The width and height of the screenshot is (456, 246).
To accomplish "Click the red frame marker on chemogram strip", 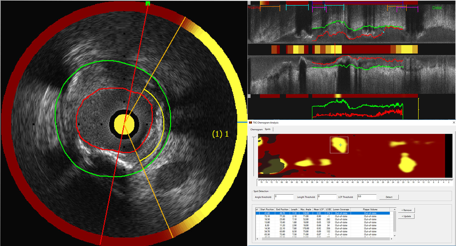I will click(x=335, y=49).
